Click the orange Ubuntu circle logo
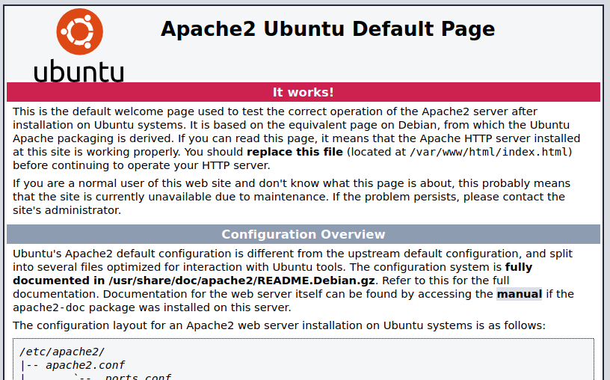610x380 pixels. [79, 31]
